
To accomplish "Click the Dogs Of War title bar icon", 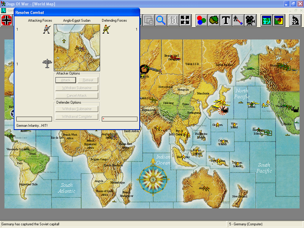I will click(3, 4).
